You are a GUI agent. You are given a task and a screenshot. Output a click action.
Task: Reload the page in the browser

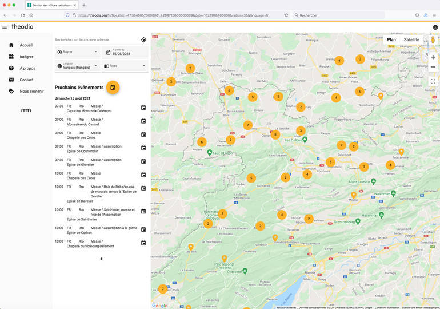[x=23, y=15]
